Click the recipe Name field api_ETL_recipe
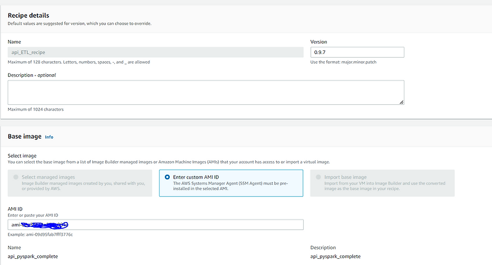 pos(156,52)
